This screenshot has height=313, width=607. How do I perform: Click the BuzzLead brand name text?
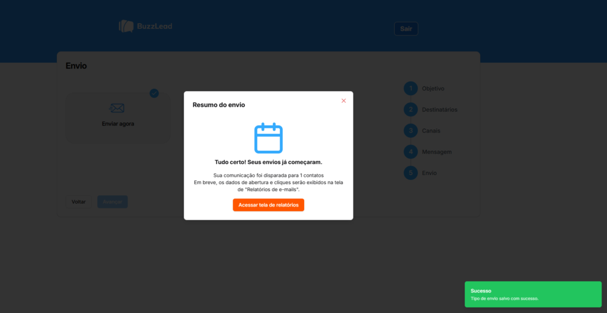pyautogui.click(x=155, y=26)
